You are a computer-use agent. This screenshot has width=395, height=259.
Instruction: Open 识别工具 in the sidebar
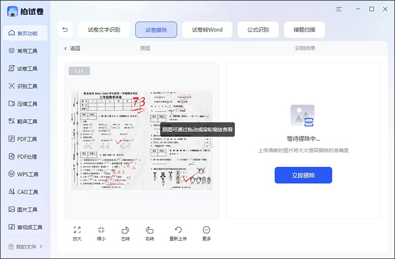23,86
